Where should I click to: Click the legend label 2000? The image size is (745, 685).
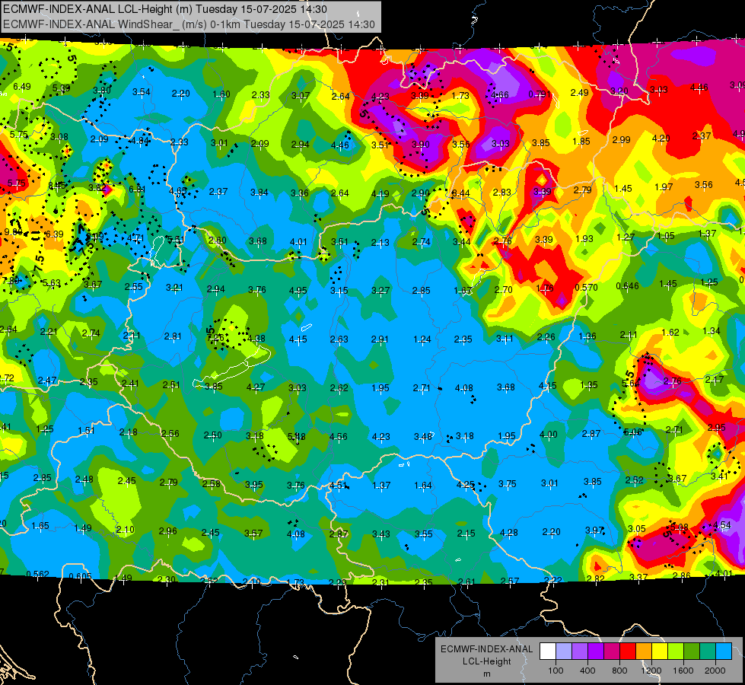pyautogui.click(x=715, y=671)
